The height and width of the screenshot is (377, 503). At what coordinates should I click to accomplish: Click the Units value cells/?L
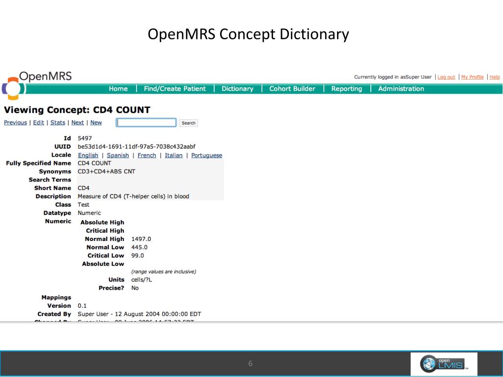141,280
